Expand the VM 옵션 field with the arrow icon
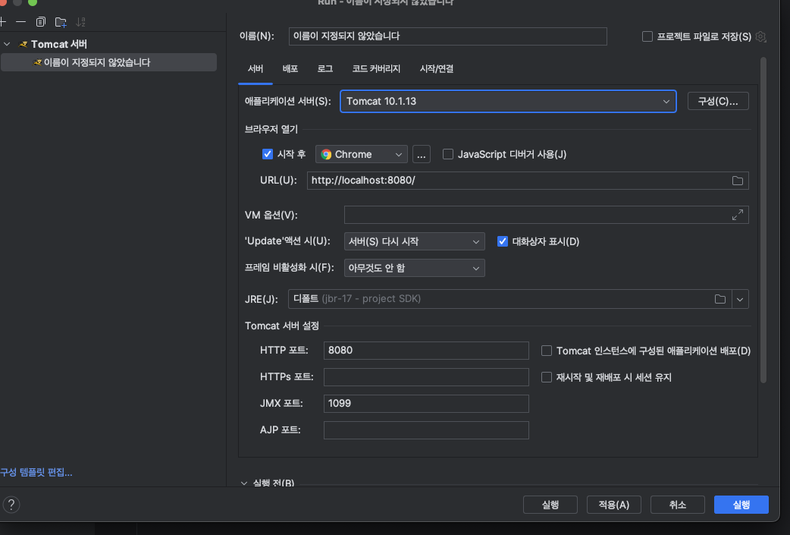Screen dimensions: 790x535 [x=738, y=215]
